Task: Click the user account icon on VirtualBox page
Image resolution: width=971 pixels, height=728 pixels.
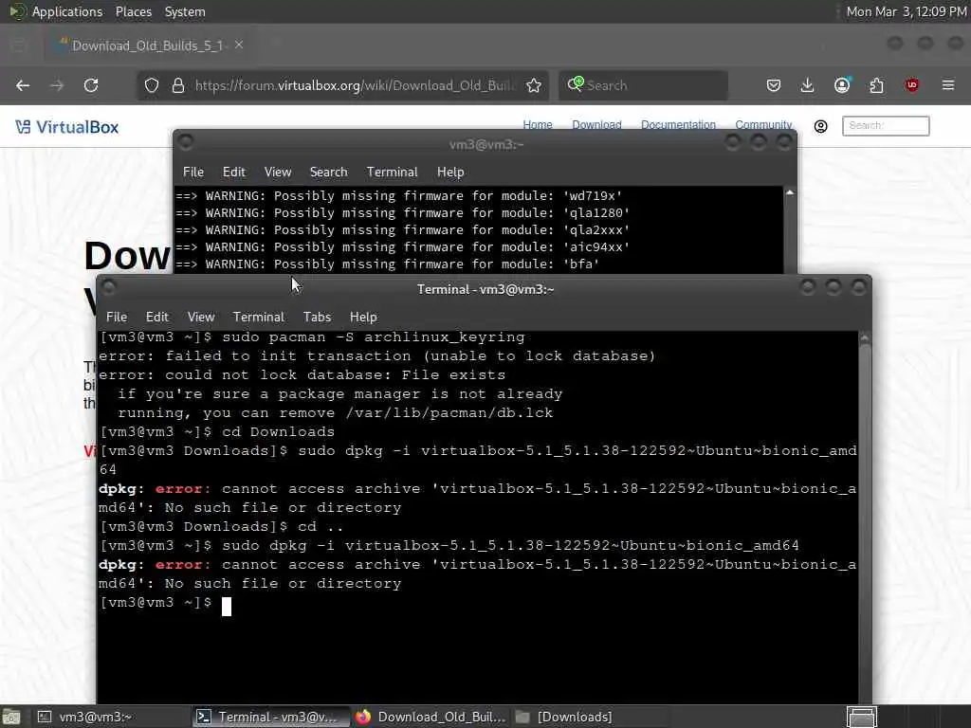Action: click(820, 126)
